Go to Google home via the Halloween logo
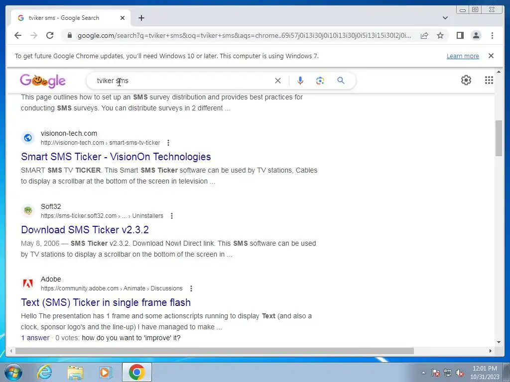Viewport: 510px width, 382px height. [43, 81]
